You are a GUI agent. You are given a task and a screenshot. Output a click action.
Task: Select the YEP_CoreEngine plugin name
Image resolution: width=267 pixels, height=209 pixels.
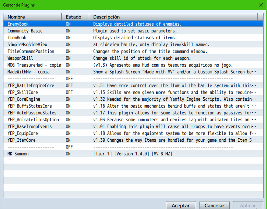tap(24, 99)
